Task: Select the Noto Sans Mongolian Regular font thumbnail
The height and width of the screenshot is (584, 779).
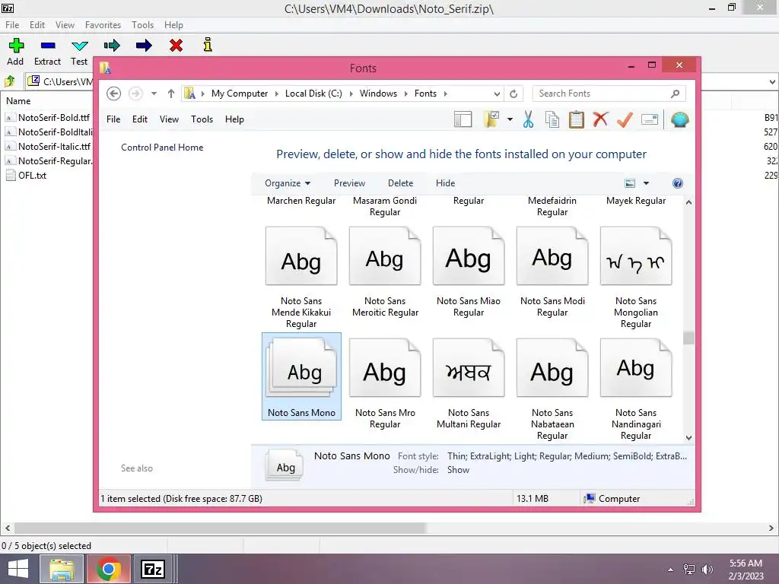Action: 636,257
